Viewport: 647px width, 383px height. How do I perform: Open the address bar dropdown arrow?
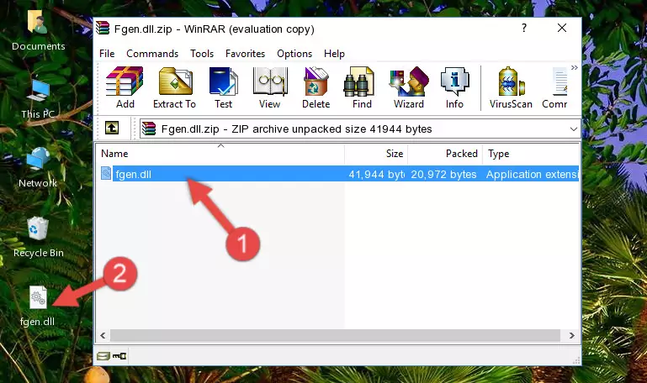tap(574, 129)
